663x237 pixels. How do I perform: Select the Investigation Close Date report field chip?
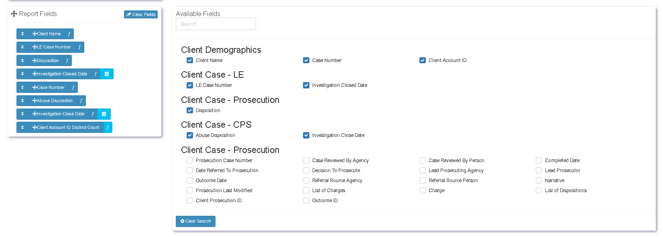pos(59,114)
